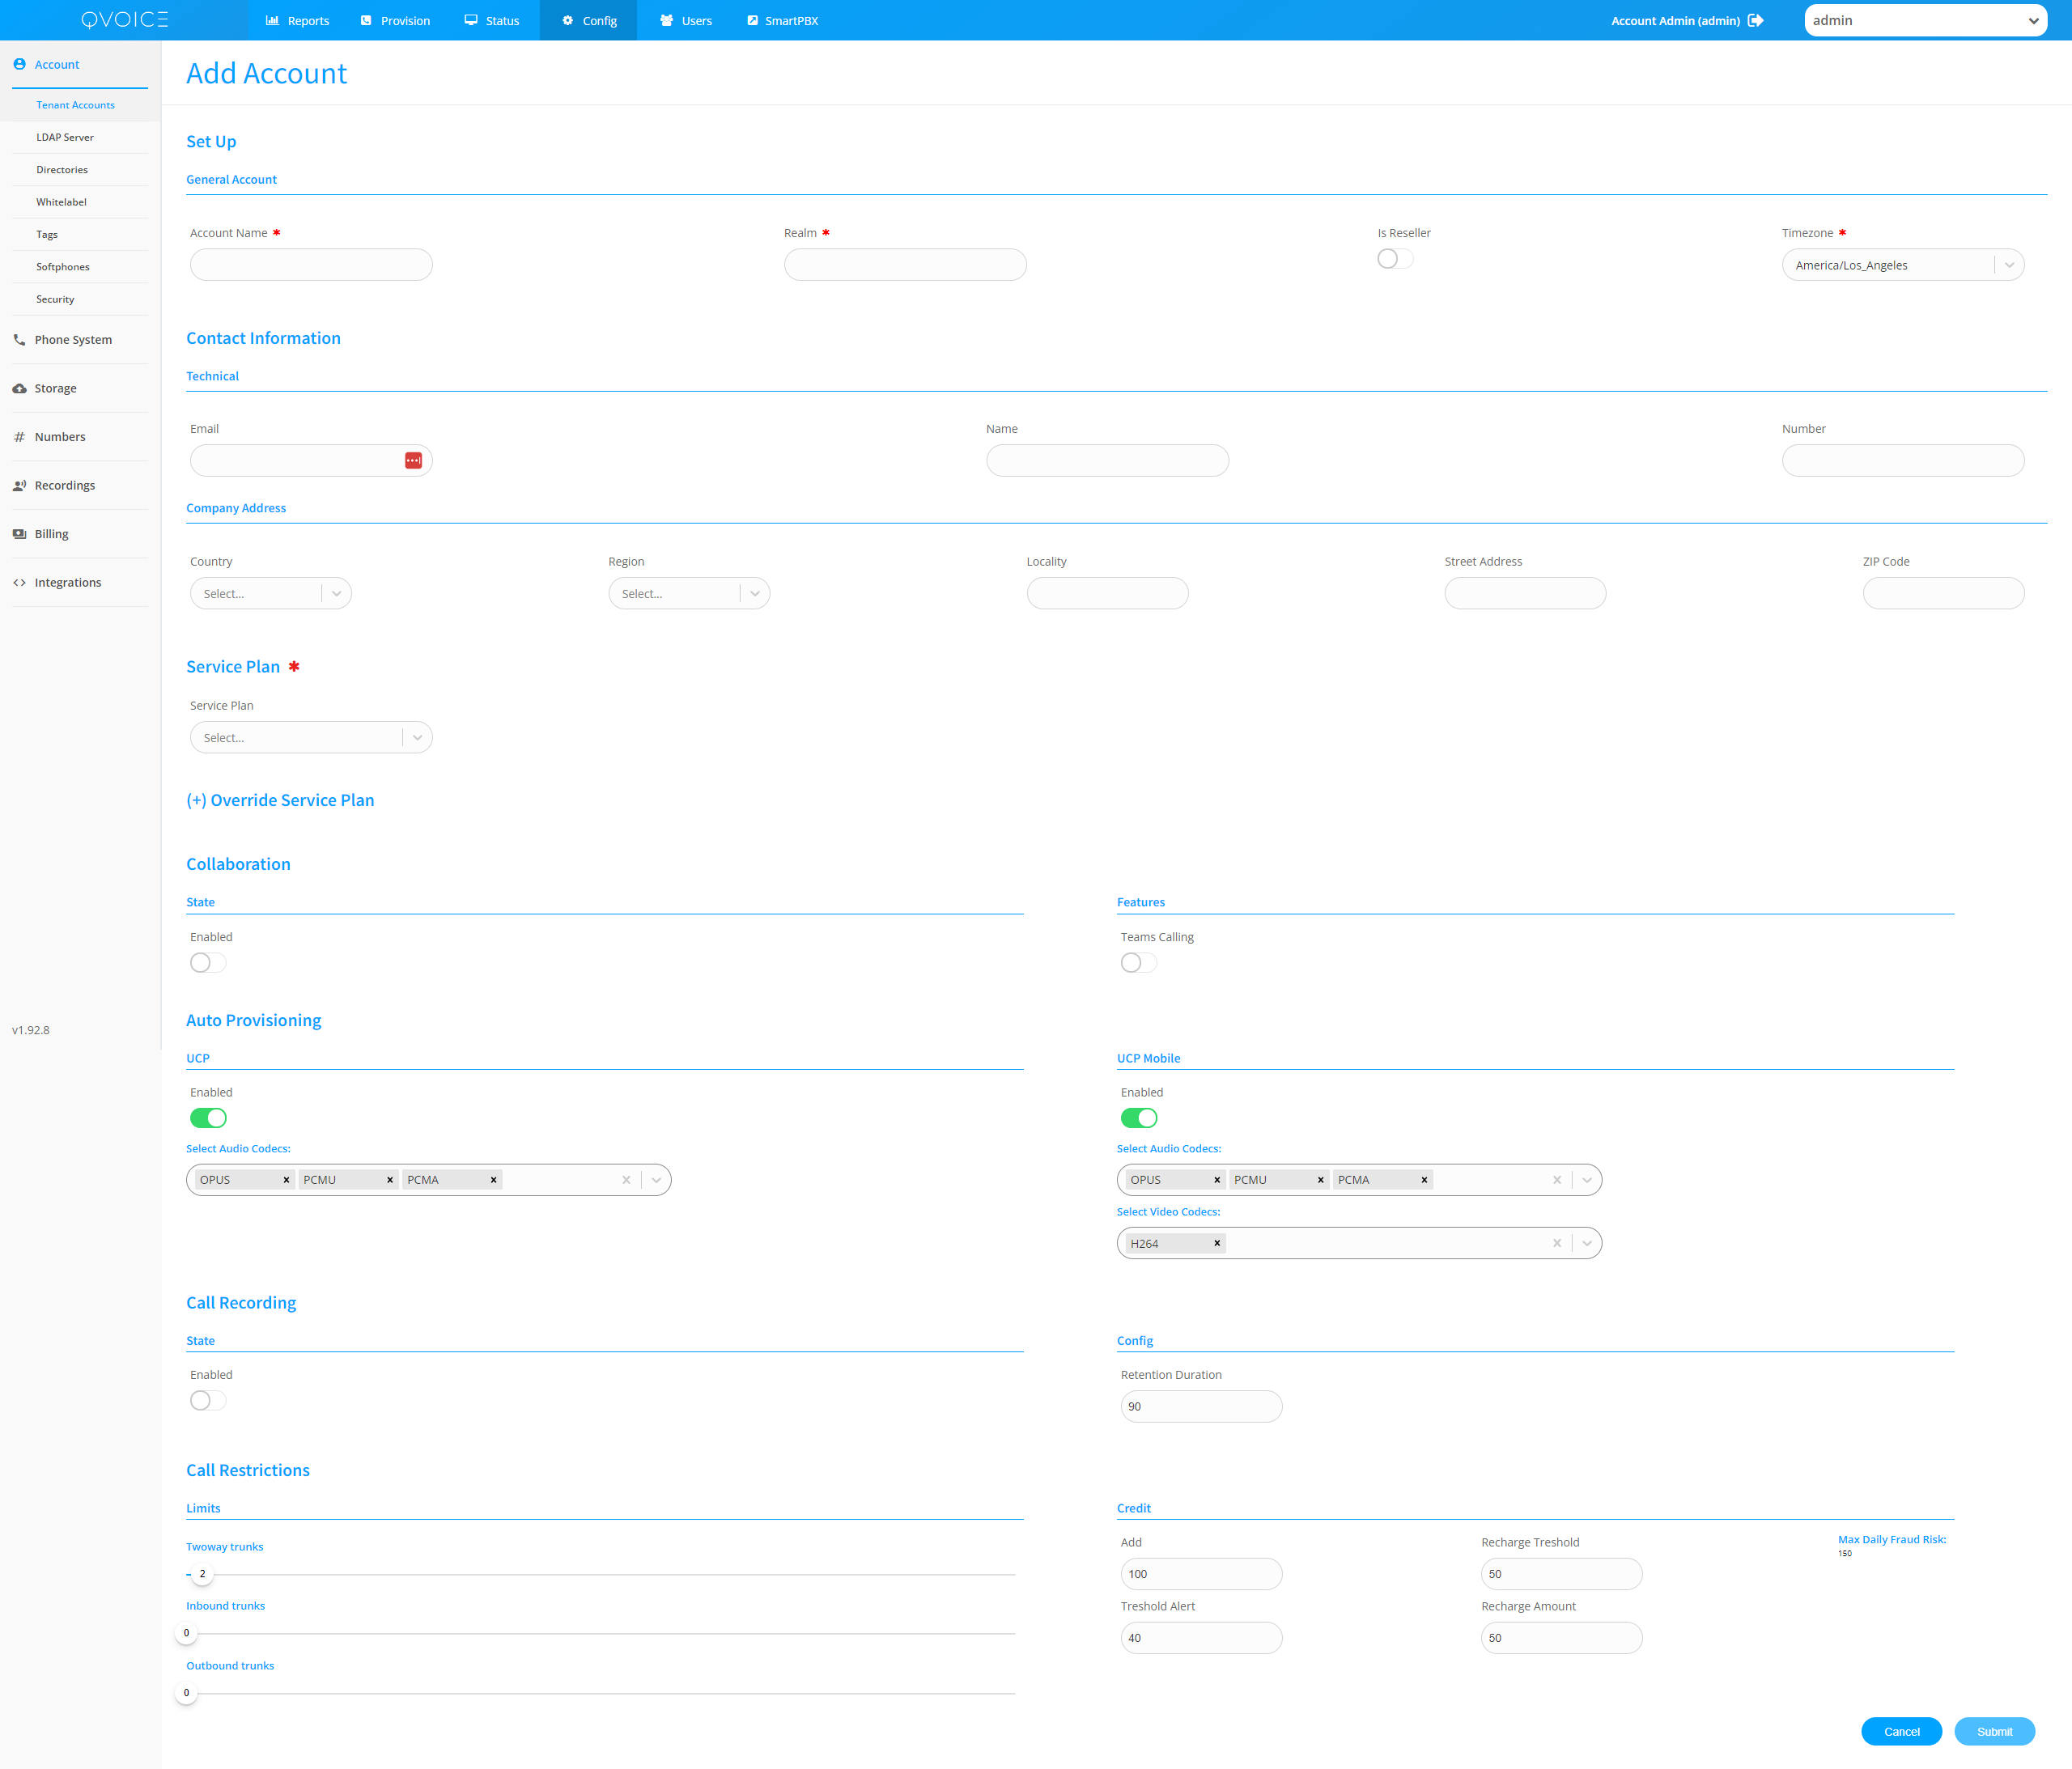Switch to the Reports top menu
Viewport: 2072px width, 1769px height.
[297, 20]
